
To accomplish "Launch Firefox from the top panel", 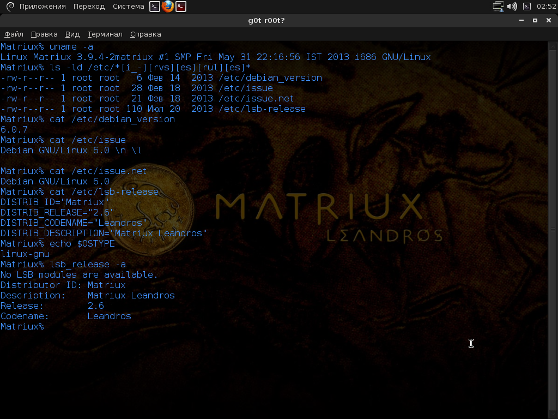I will coord(168,7).
